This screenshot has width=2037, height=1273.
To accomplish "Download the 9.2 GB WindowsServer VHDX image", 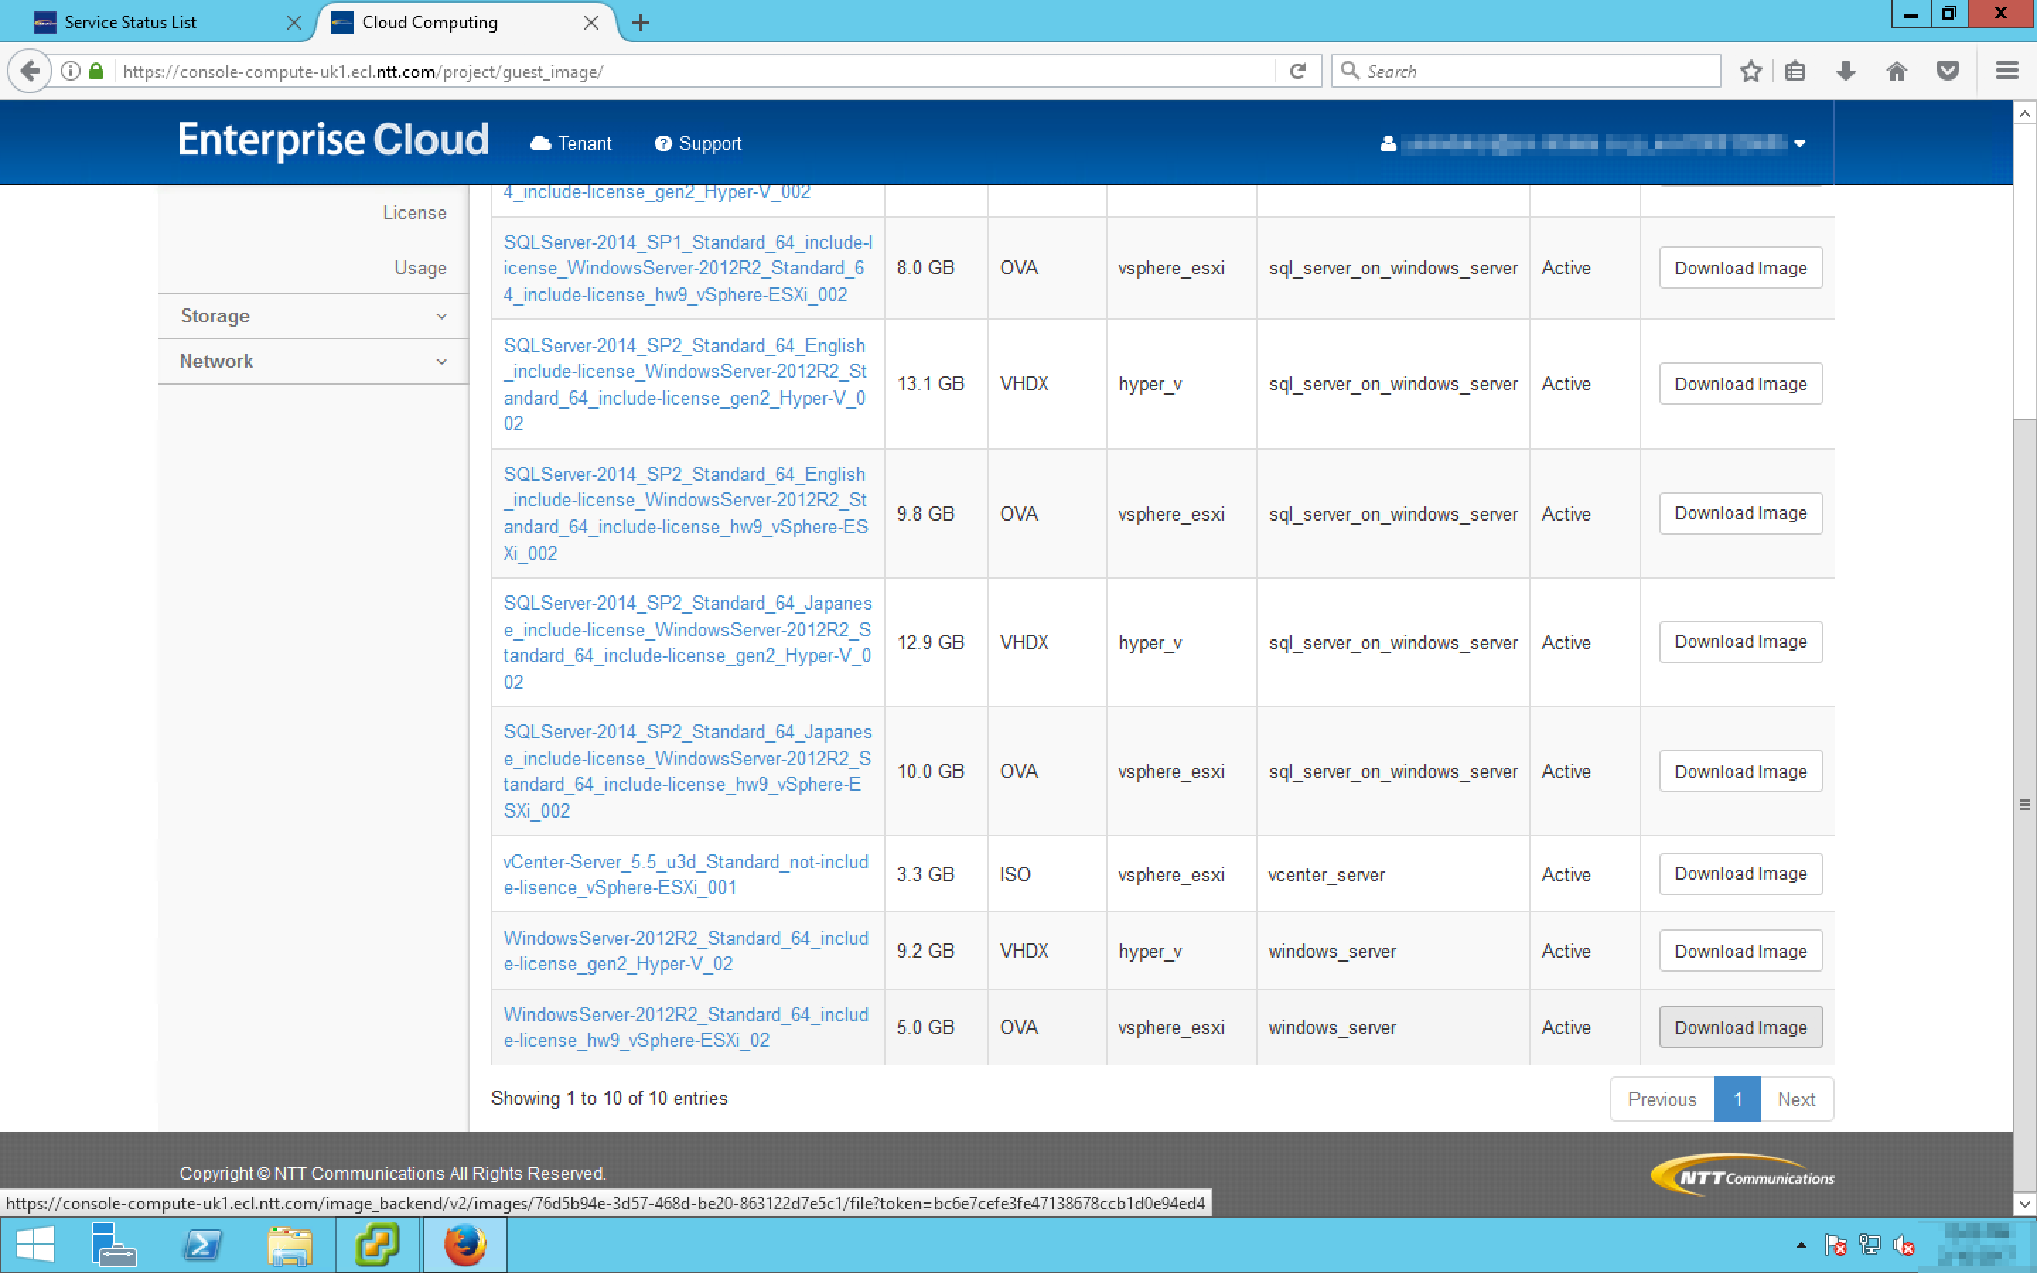I will click(1740, 951).
